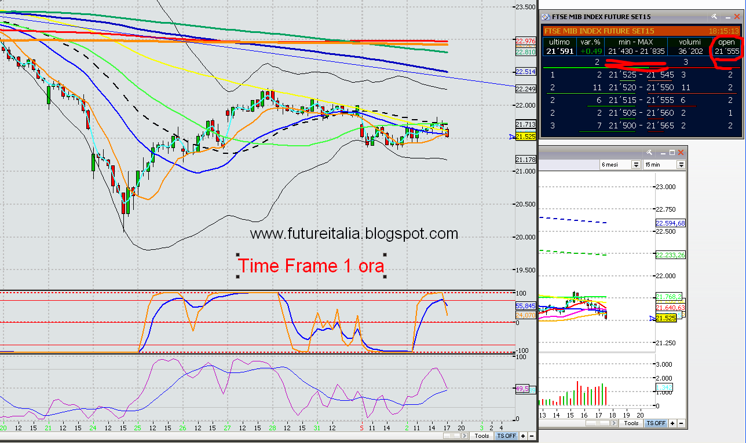Click the 'volumi' 36'202 cell
The height and width of the screenshot is (443, 746).
point(690,47)
